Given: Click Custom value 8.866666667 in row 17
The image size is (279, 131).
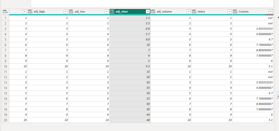Looking at the screenshot, I should (x=253, y=104).
